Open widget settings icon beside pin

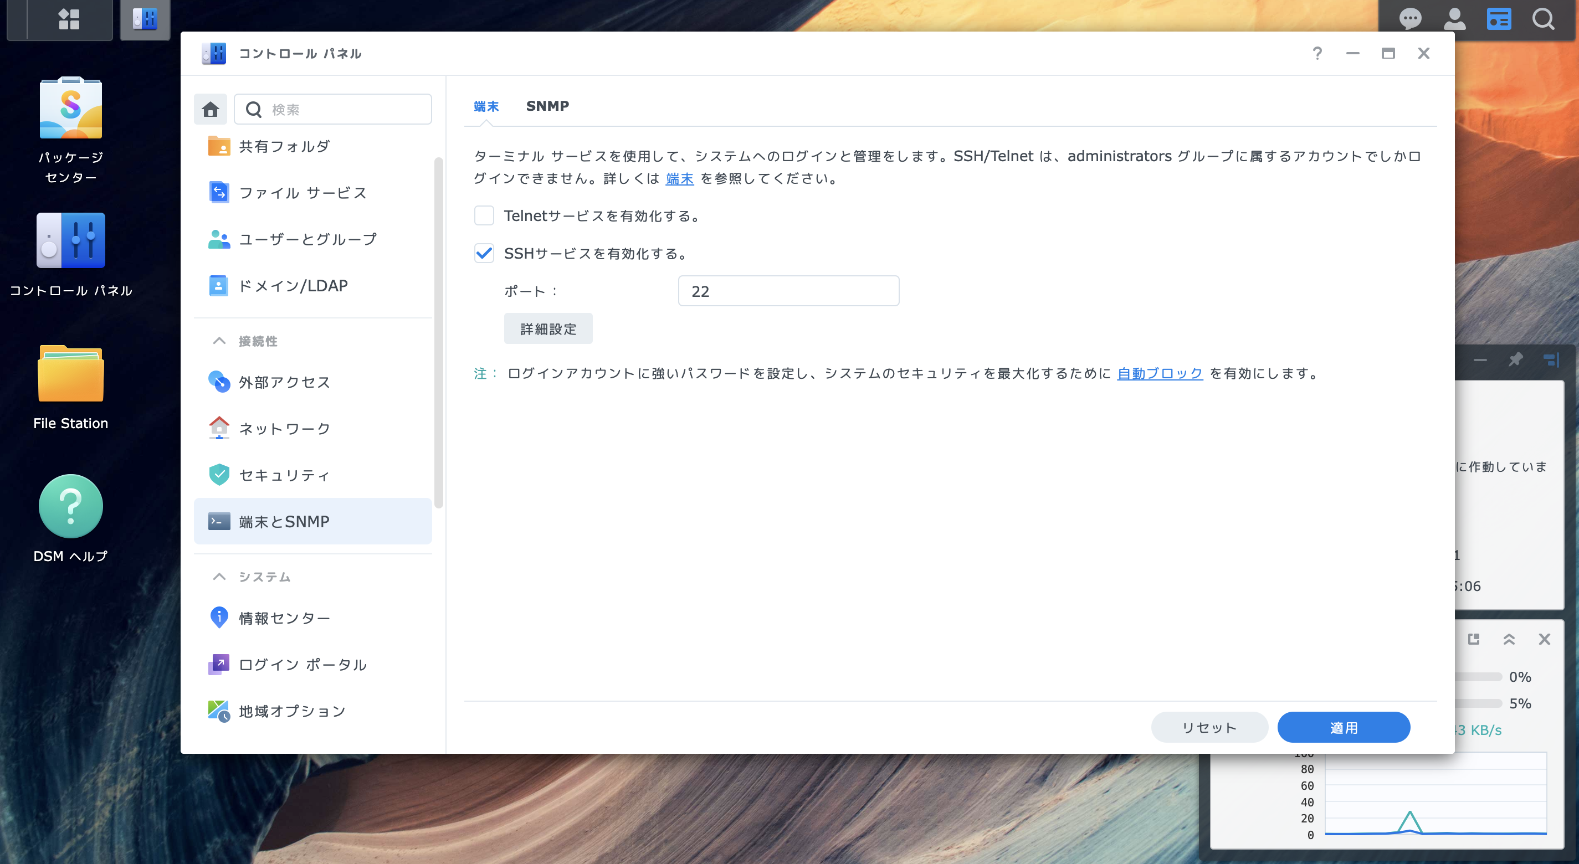pyautogui.click(x=1551, y=359)
